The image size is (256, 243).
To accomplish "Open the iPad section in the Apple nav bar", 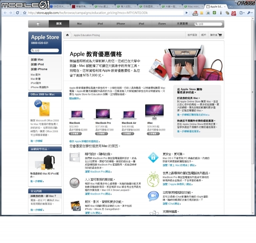I will click(x=141, y=24).
